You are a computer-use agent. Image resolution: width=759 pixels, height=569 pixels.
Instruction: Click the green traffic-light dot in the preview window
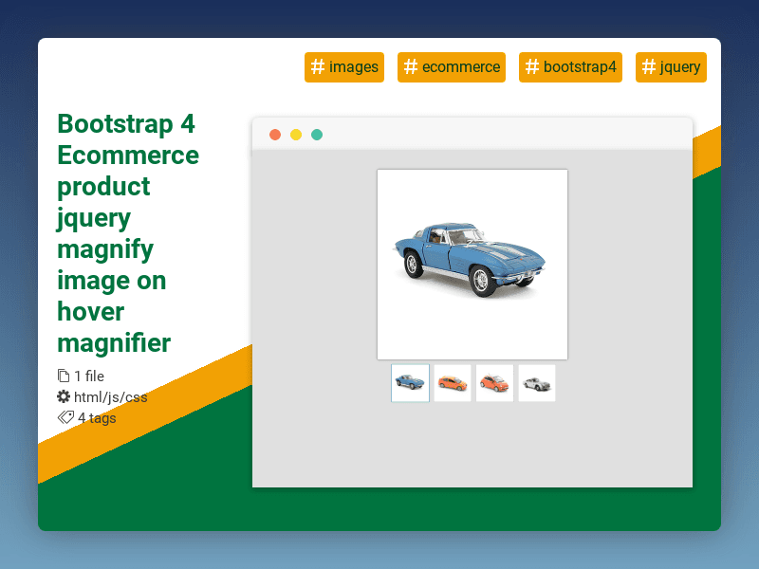316,135
